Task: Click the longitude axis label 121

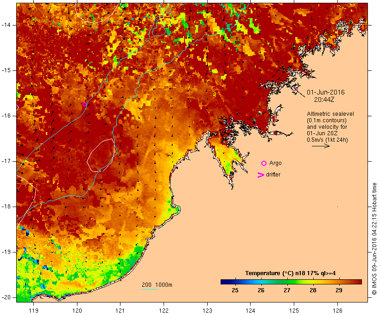Action: point(120,310)
